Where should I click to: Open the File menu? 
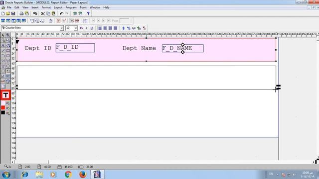9,7
